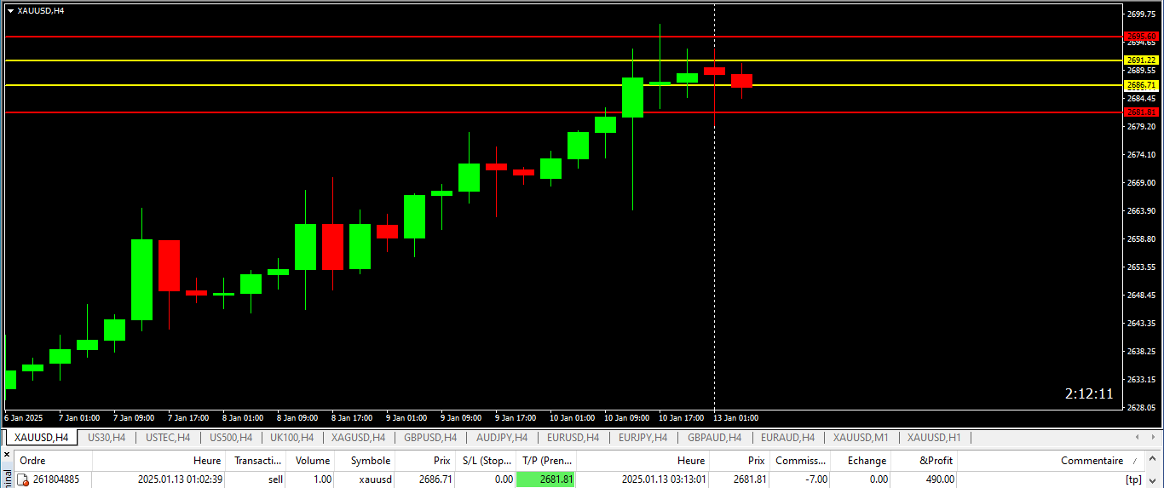
Task: Click the red 2681.81 price axis label
Action: point(1142,112)
